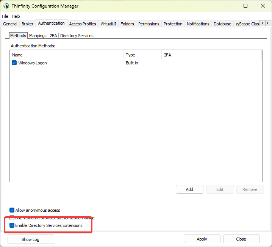Switch to the General tab

(10, 24)
